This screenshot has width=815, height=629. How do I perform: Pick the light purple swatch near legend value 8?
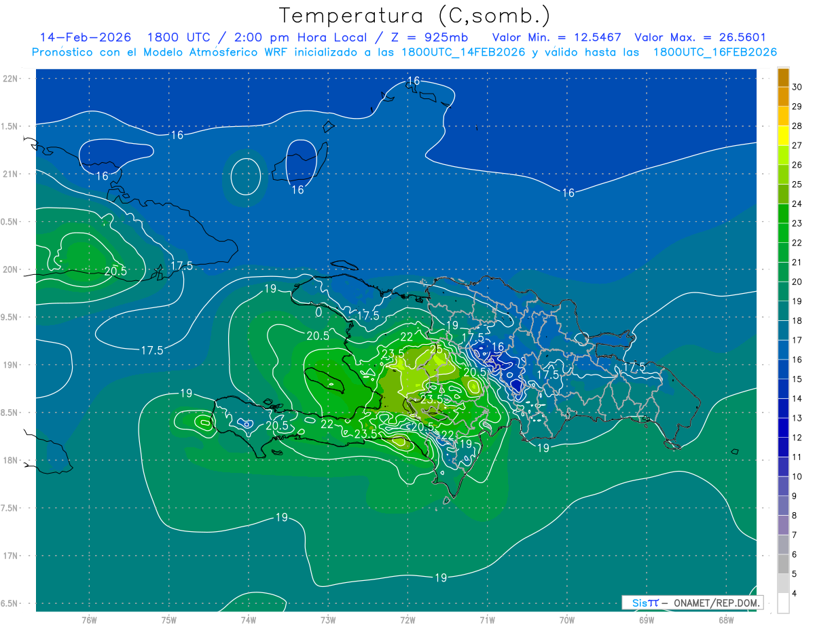pos(783,525)
